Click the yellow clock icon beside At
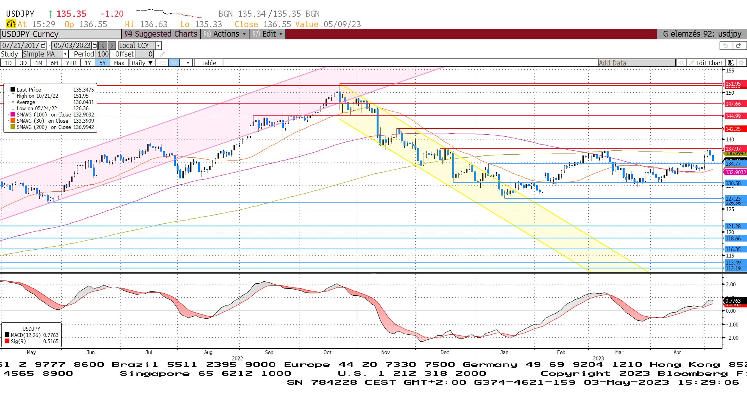 11,24
